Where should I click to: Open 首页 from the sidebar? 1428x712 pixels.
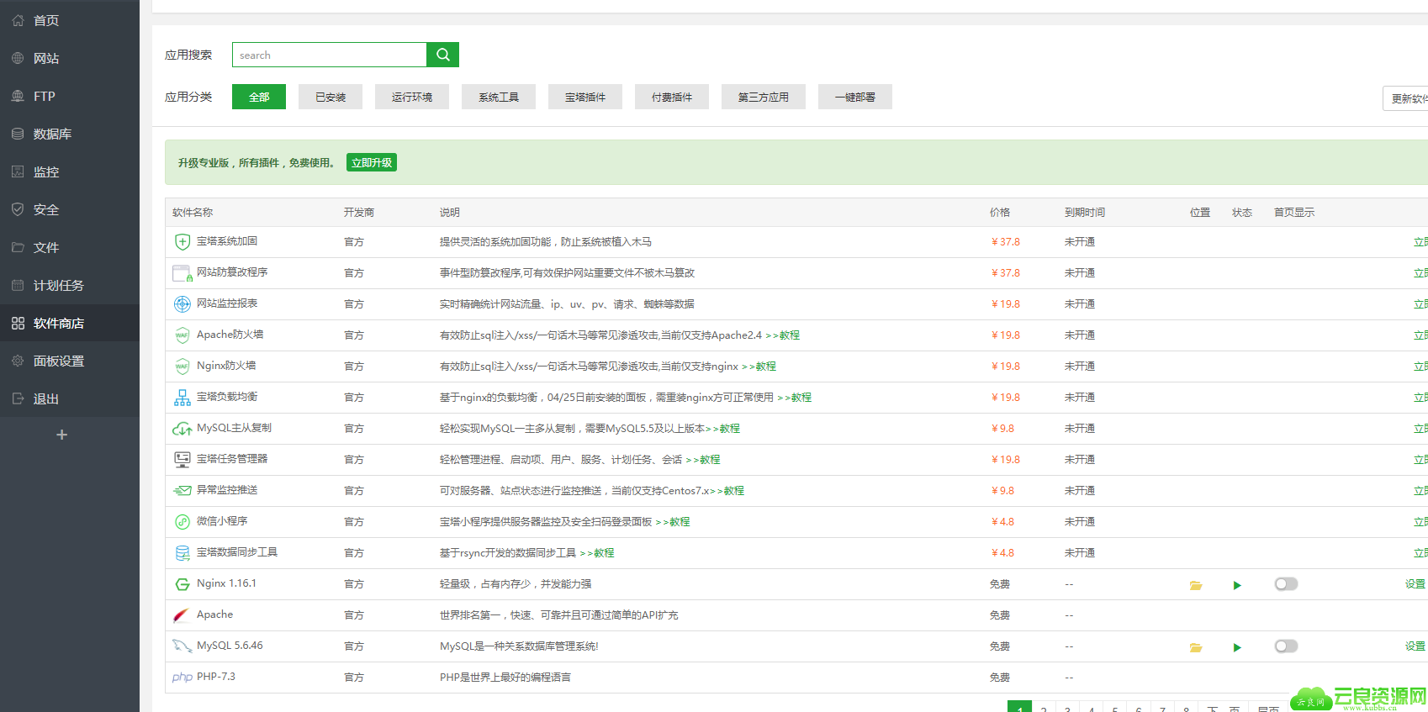pos(70,20)
